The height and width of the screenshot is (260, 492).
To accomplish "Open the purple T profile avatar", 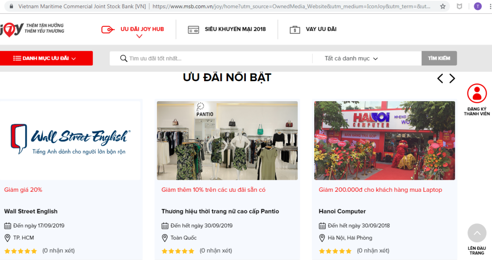I will tap(478, 6).
